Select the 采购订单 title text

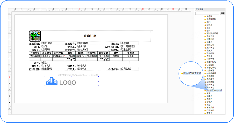point(90,36)
